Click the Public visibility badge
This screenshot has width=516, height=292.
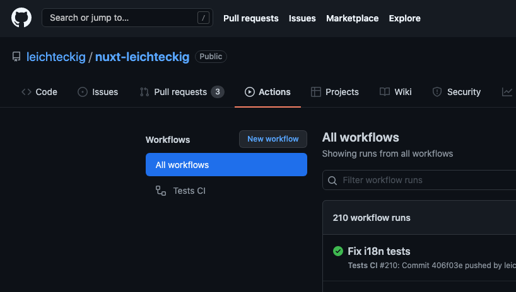211,57
